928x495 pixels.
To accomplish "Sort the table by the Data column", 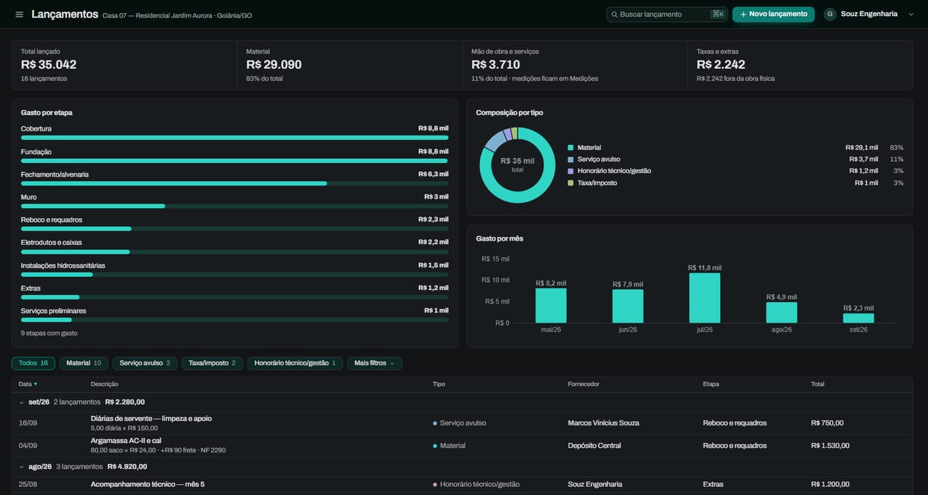I will [x=28, y=384].
